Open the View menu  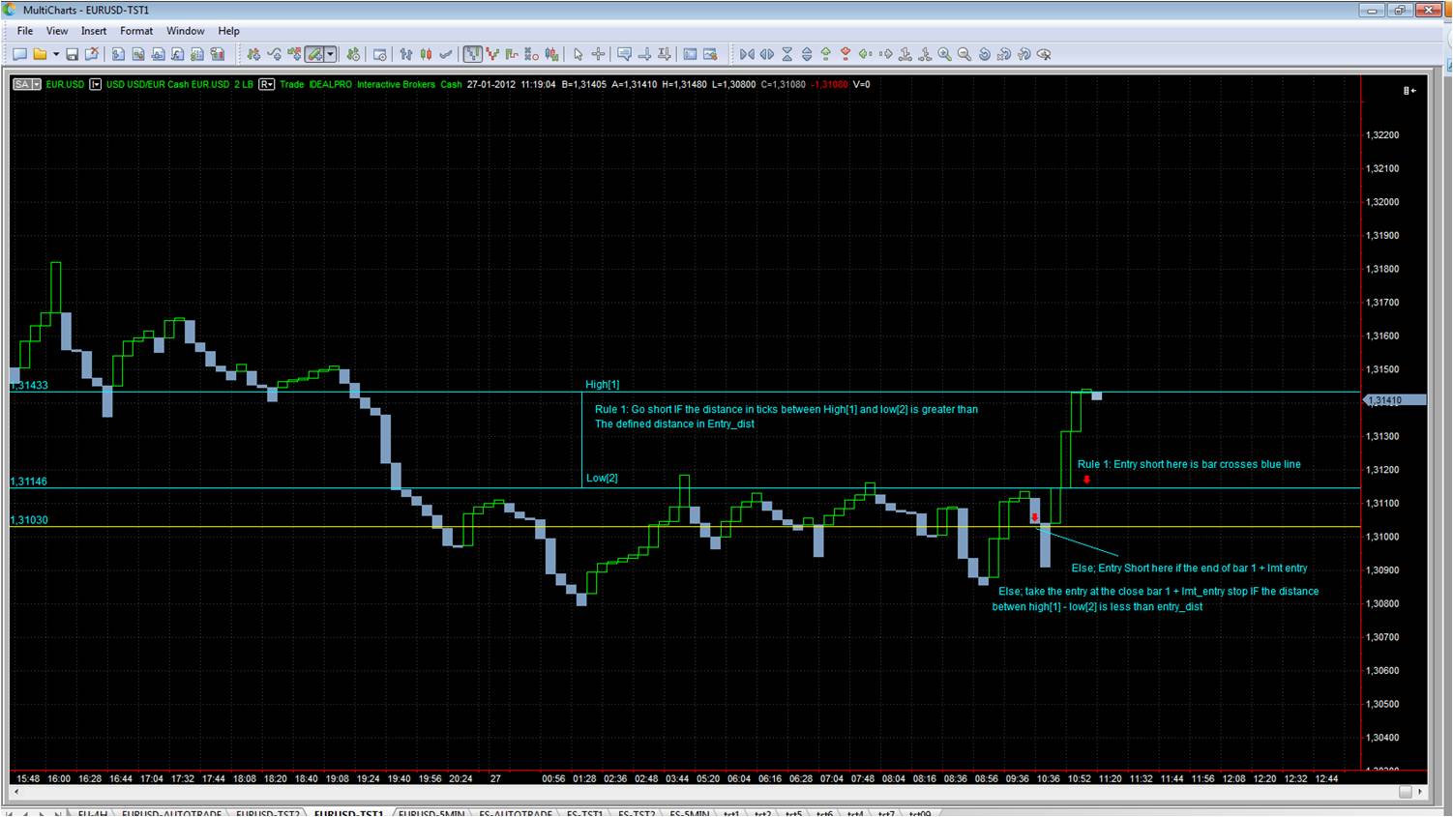pyautogui.click(x=57, y=31)
